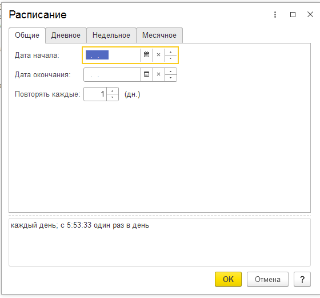Image resolution: width=320 pixels, height=298 pixels.
Task: Click the (дн.) unit label
Action: click(x=132, y=94)
